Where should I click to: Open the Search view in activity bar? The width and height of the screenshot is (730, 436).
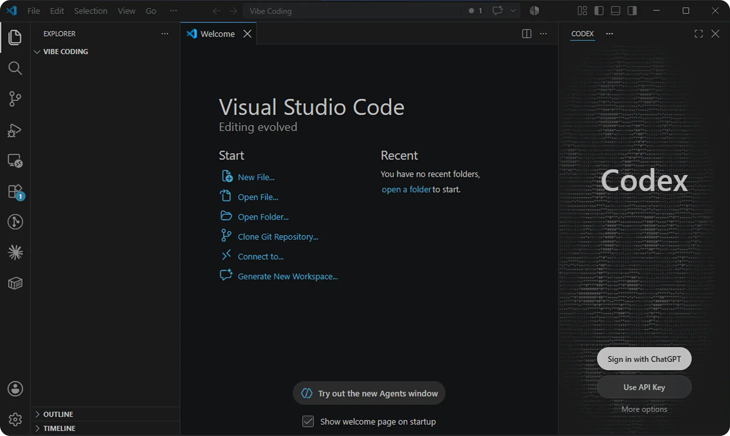coord(15,68)
